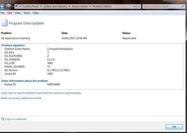Click the clipboard icon next to Copy
187x133 pixels.
click(x=2, y=119)
